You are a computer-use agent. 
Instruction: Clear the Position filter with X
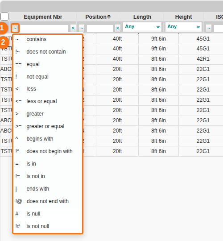118,28
